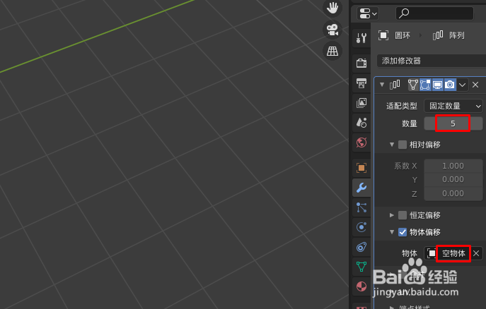Screen dimensions: 486x309
Task: Toggle modifier on-cage display
Action: pyautogui.click(x=413, y=85)
